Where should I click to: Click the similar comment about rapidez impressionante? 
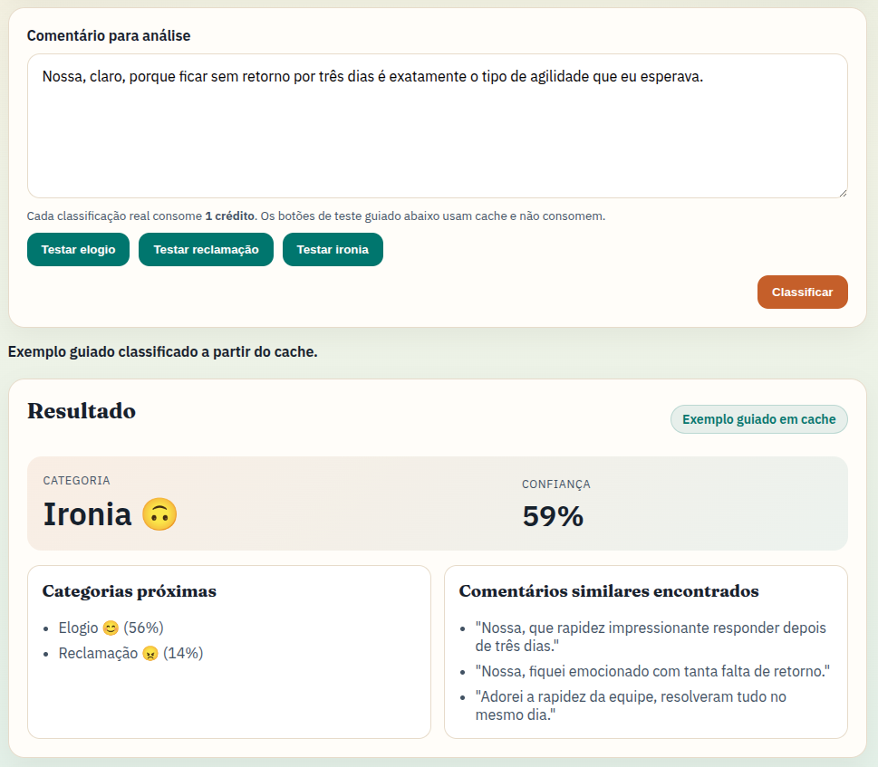650,637
